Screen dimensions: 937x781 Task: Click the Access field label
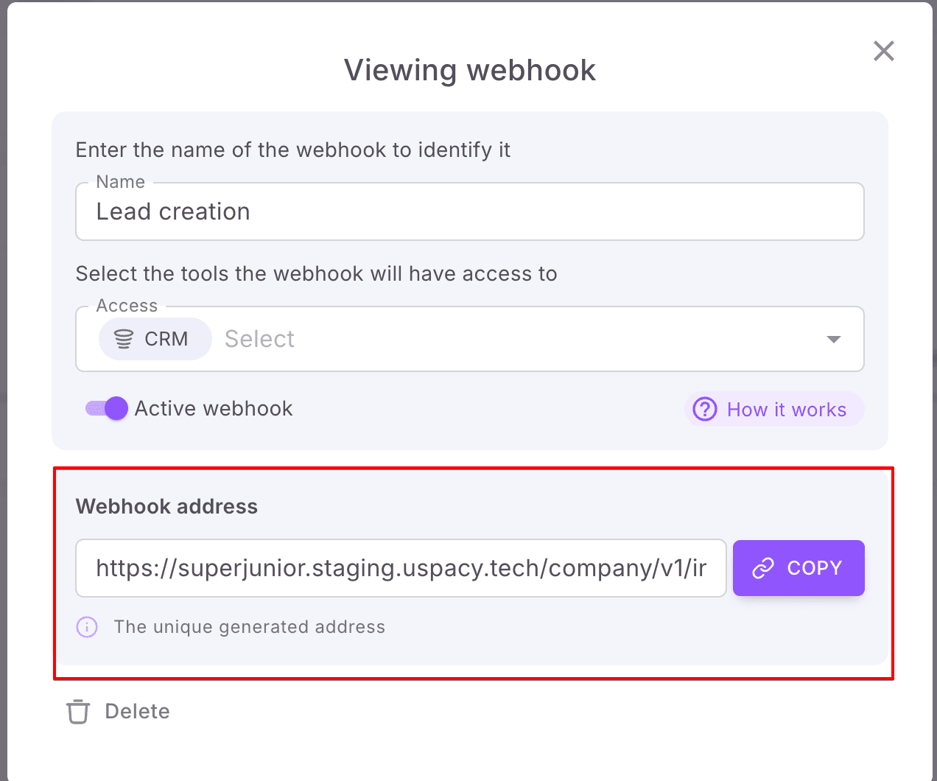pyautogui.click(x=127, y=306)
